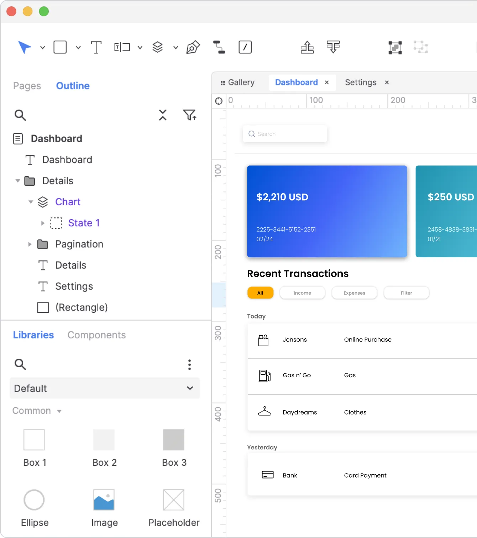Click the Income filter button
477x538 pixels.
[302, 293]
